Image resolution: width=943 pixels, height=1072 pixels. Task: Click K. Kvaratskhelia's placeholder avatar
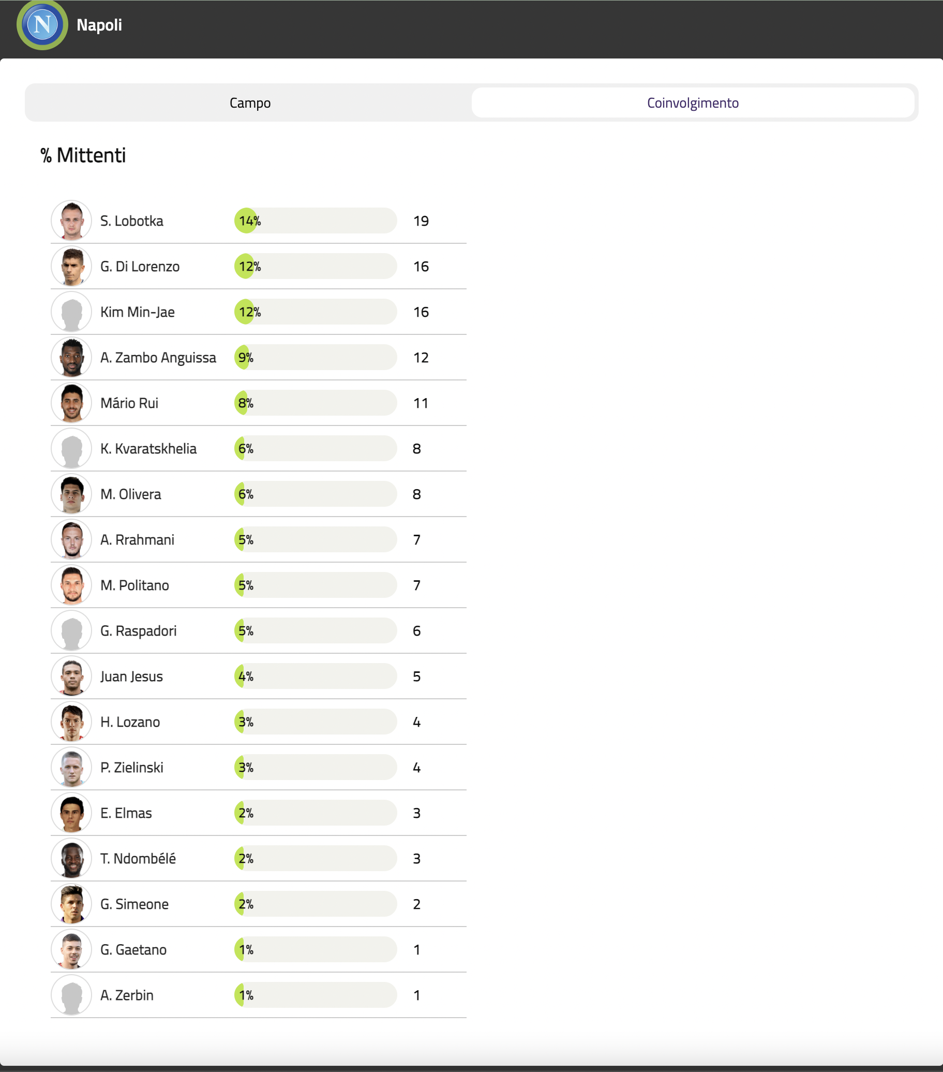click(x=71, y=449)
